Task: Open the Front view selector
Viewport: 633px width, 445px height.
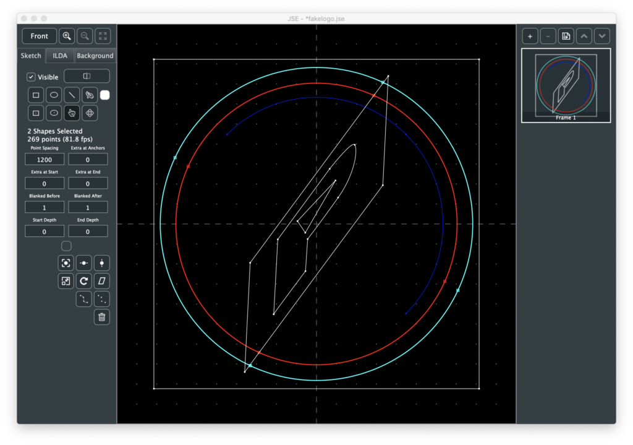Action: 39,36
